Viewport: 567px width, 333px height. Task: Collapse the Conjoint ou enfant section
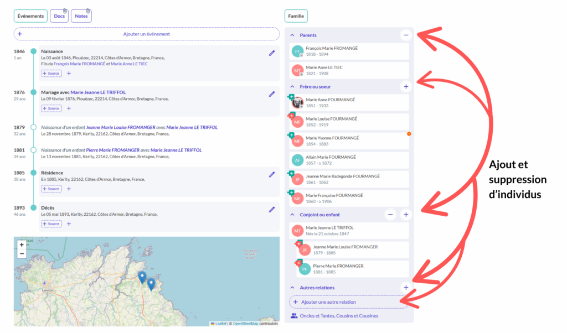pos(292,215)
